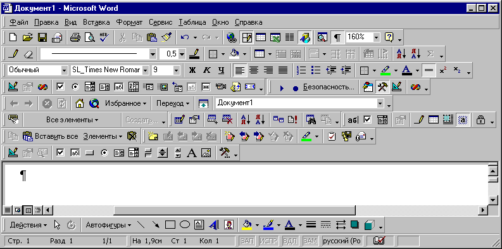Open the 0,5 line weight dropdown

pos(182,54)
